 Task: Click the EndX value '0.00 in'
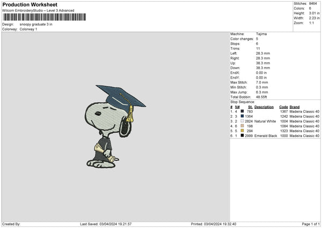click(261, 73)
